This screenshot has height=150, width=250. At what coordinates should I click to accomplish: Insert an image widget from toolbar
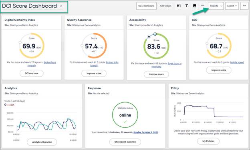tap(195, 6)
